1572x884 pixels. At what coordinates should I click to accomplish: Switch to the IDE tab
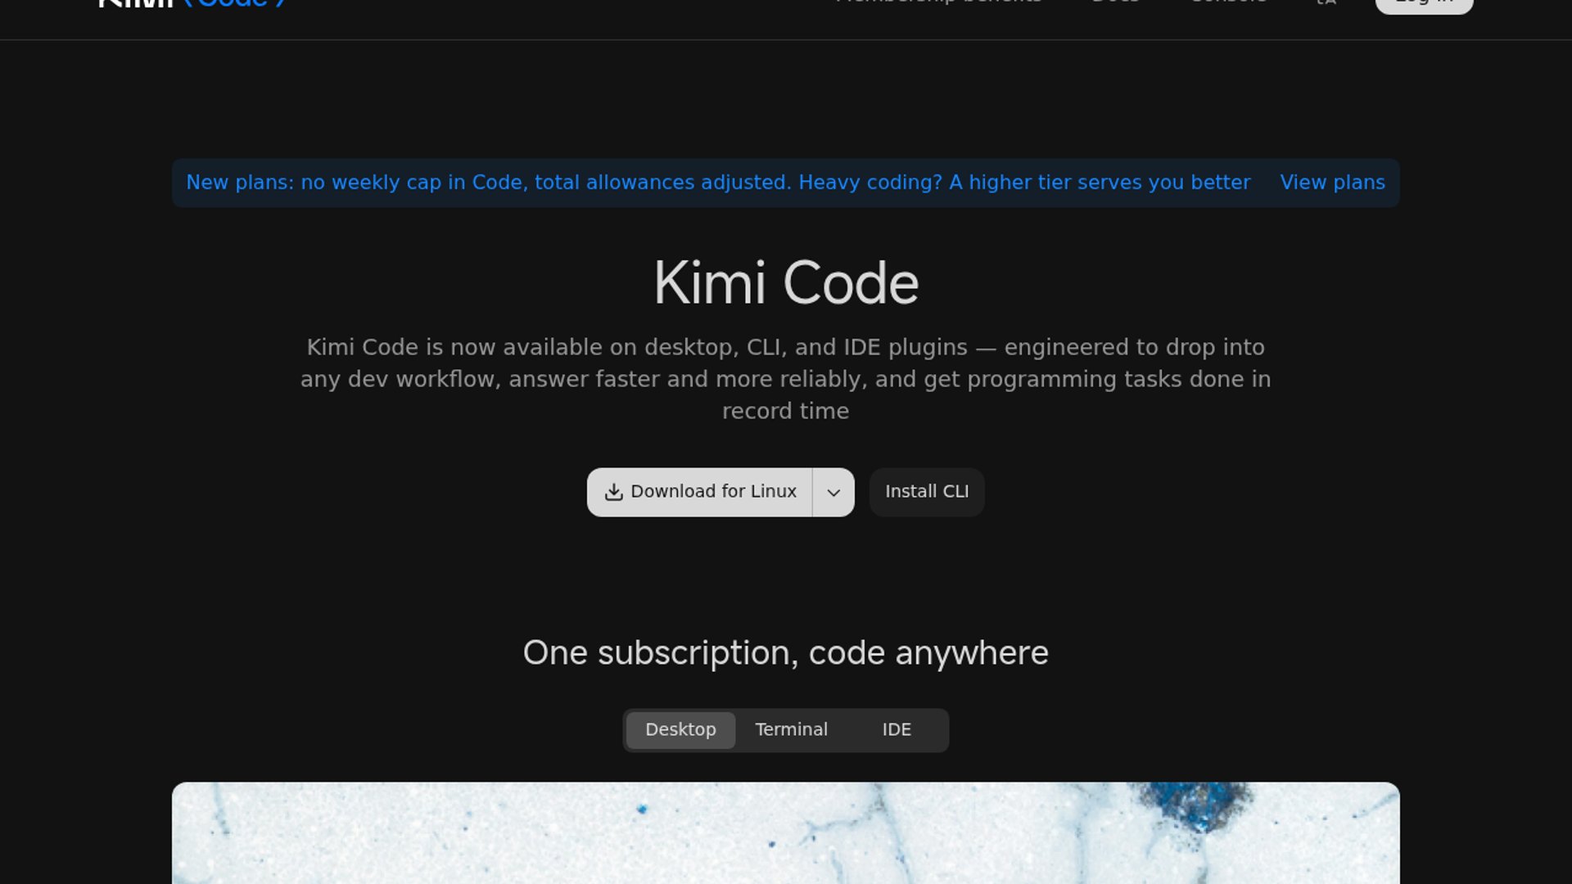click(x=897, y=729)
